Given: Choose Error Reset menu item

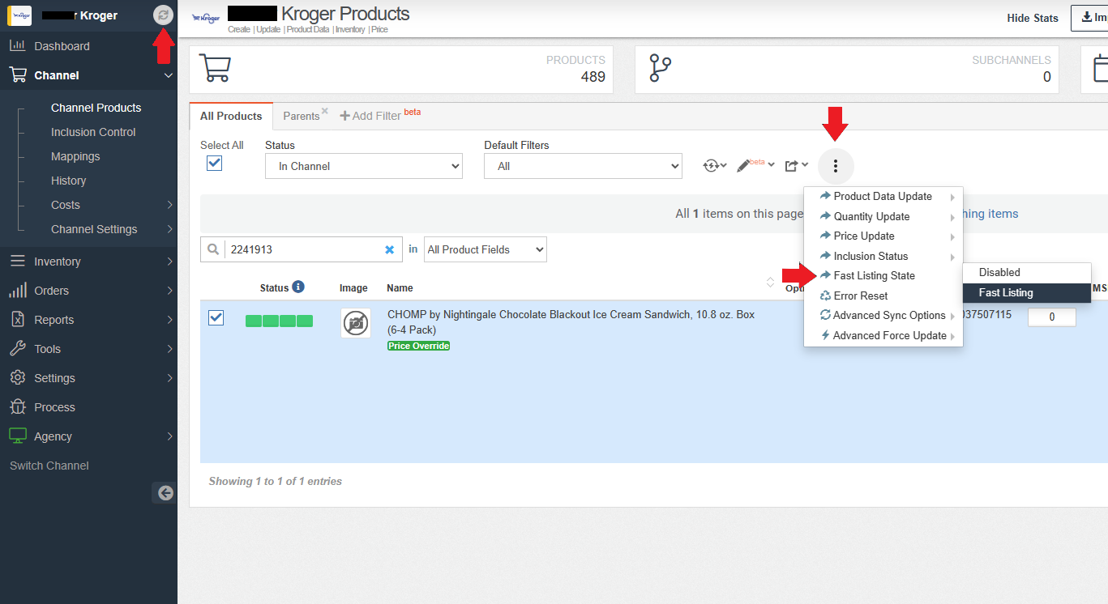Looking at the screenshot, I should tap(883, 296).
